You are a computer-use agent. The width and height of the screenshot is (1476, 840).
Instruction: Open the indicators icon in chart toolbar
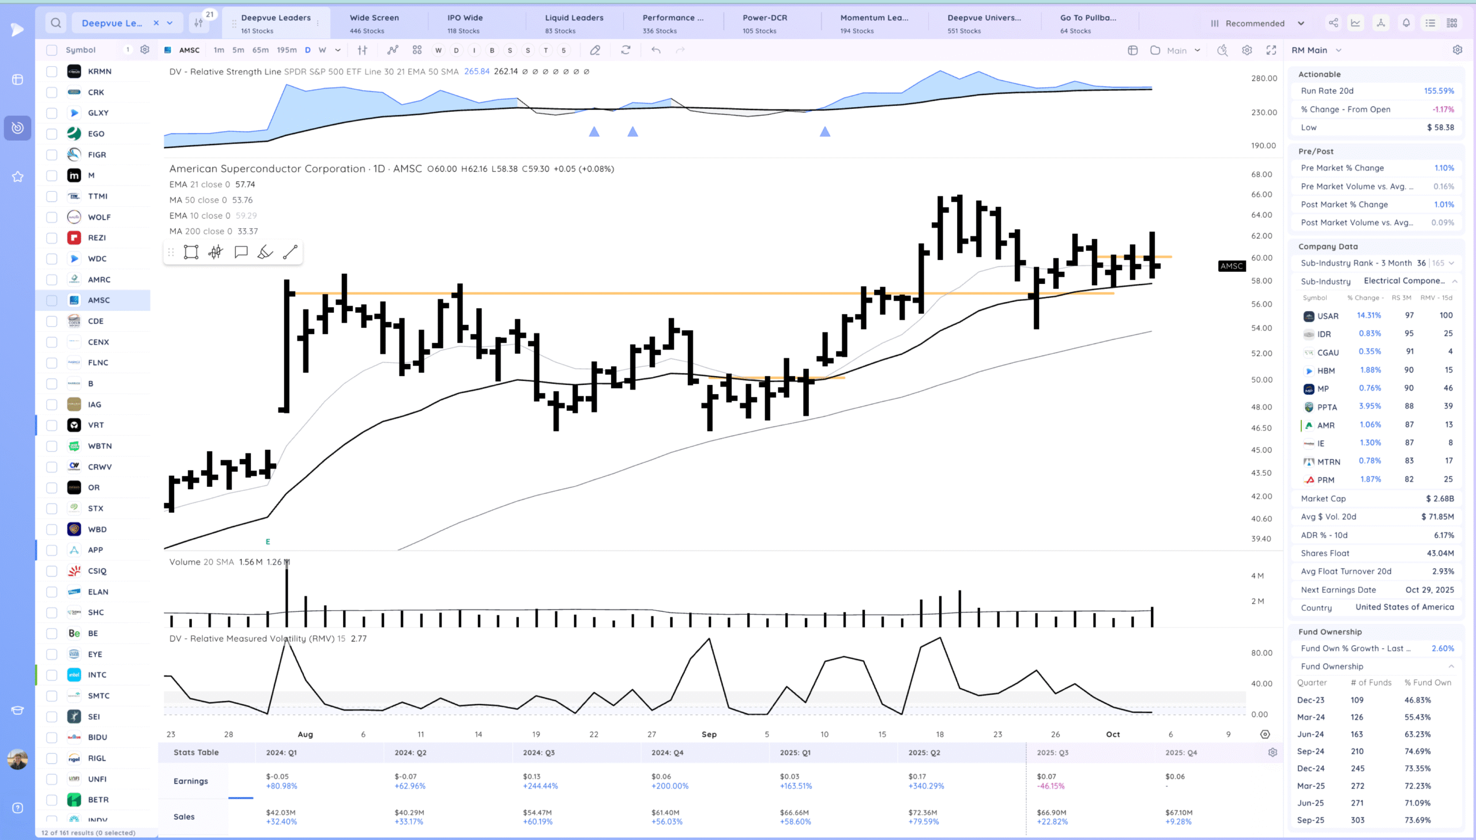click(393, 50)
